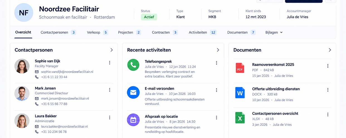The image size is (346, 138).
Task: Click the Klant sinds date 12 mrt 2023
Action: click(x=256, y=17)
